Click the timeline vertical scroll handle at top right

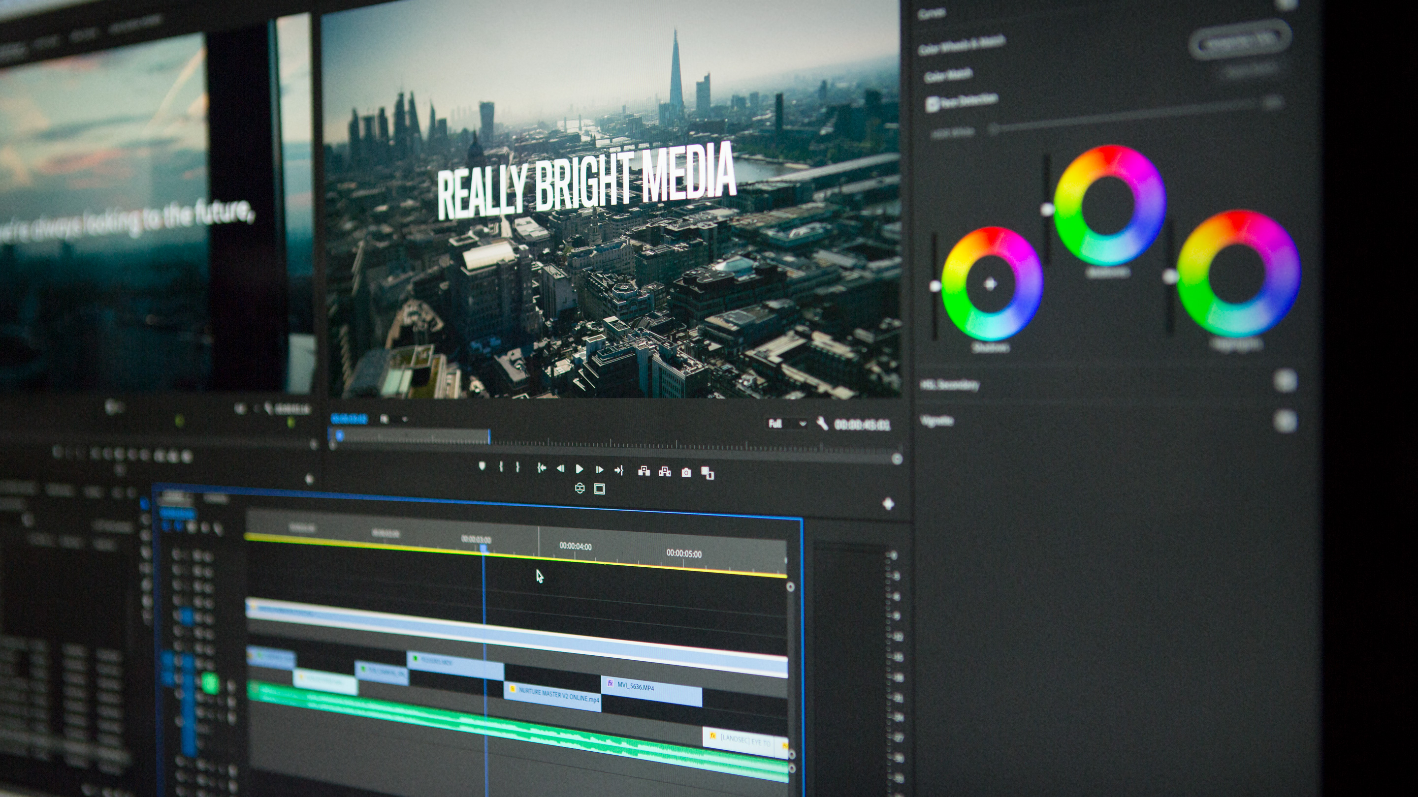tap(790, 587)
